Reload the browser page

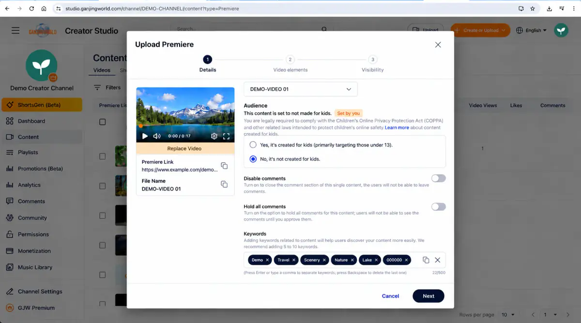click(31, 8)
